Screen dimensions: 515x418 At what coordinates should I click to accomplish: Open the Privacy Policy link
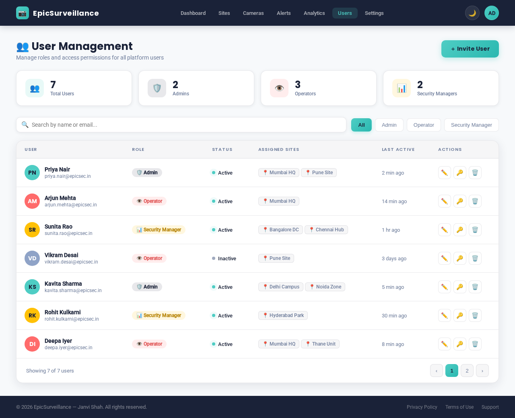(422, 407)
